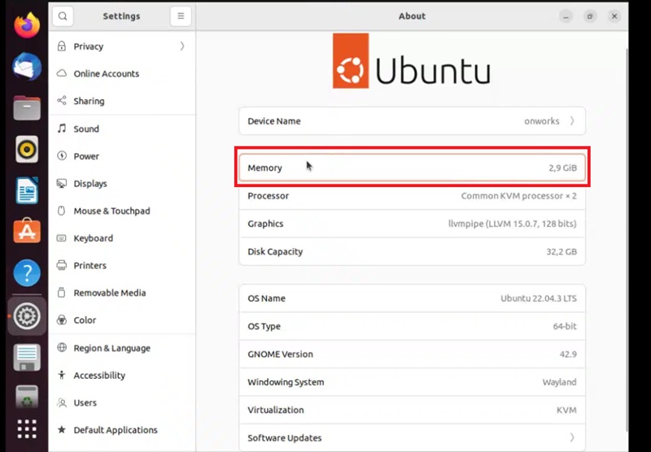Viewport: 651px width, 452px height.
Task: Click the Accessibility figure icon
Action: [x=62, y=375]
